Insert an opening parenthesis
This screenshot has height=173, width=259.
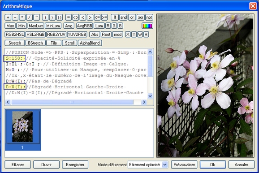pyautogui.click(x=45, y=17)
